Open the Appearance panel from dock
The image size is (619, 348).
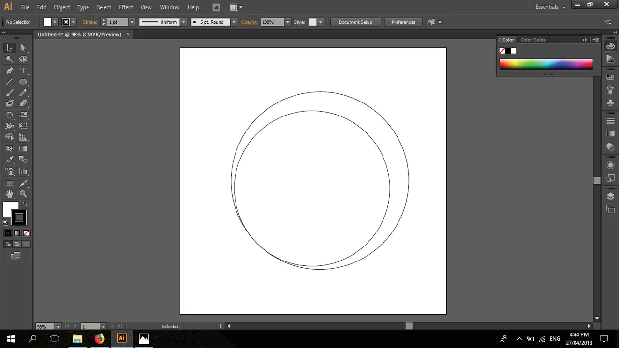coord(610,165)
